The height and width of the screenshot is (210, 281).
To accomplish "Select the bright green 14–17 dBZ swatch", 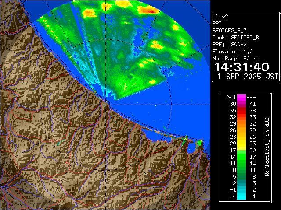I will coord(241,156).
